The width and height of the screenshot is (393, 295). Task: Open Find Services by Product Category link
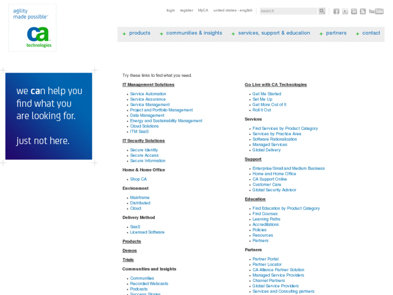285,128
